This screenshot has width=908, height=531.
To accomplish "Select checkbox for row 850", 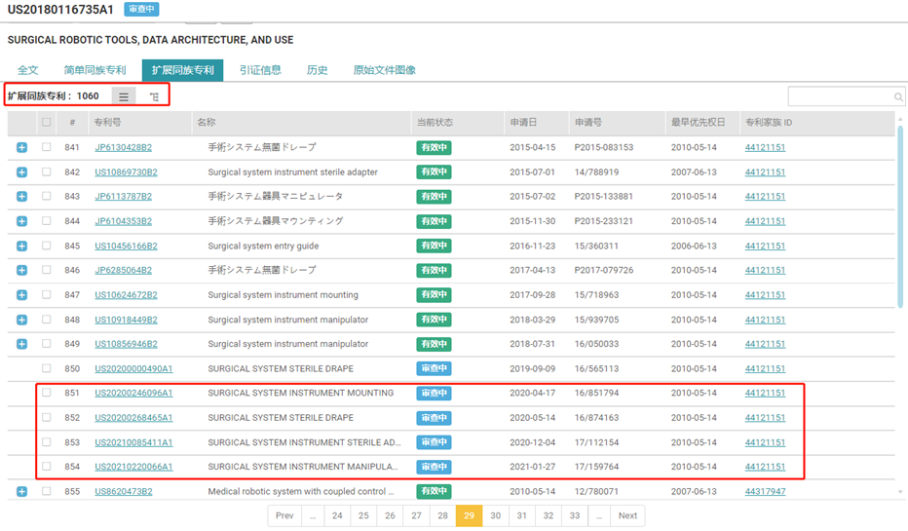I will [x=46, y=369].
